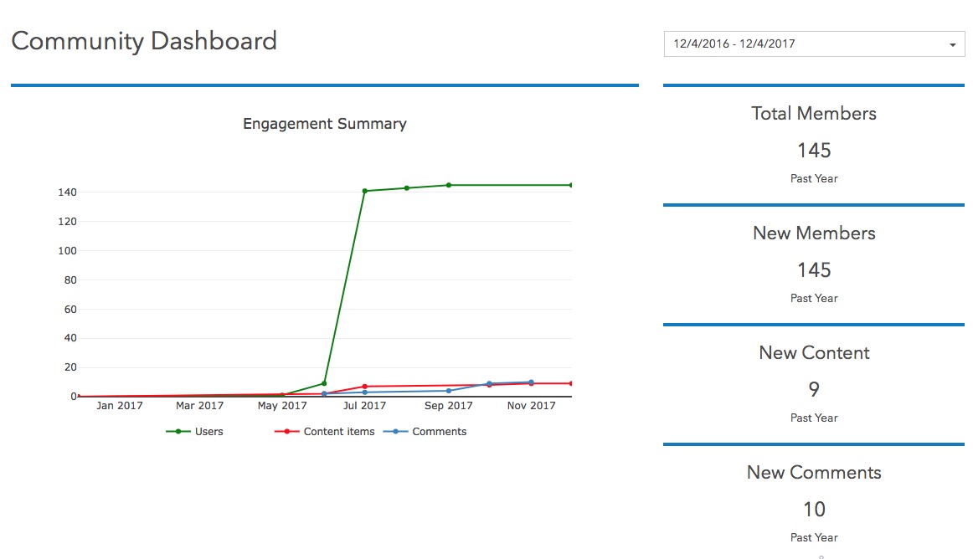Screen dimensions: 973x559
Task: Open the date range dropdown arrow
Action: click(x=953, y=44)
